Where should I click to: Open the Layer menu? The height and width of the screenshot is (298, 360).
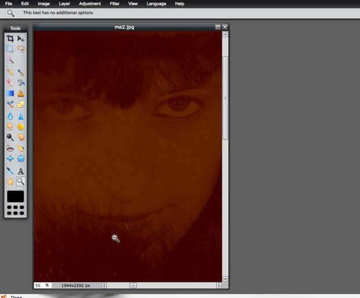[x=64, y=3]
